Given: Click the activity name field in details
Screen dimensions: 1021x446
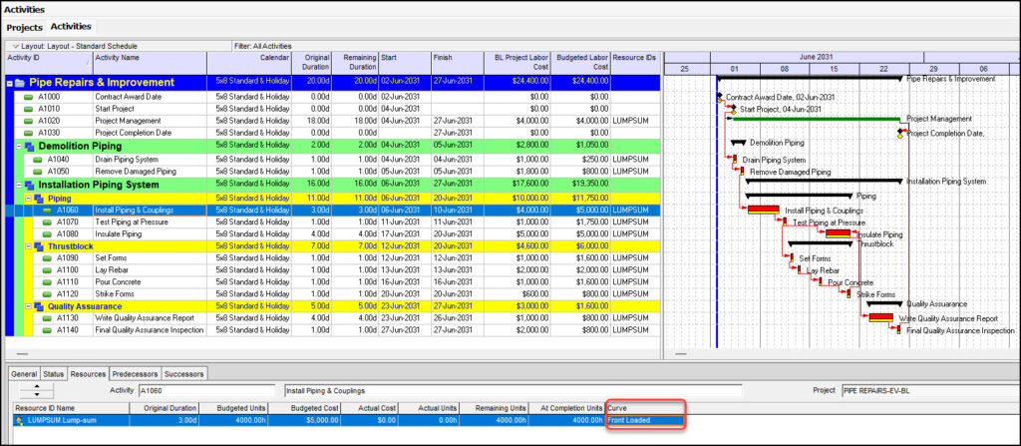Looking at the screenshot, I should click(x=512, y=390).
